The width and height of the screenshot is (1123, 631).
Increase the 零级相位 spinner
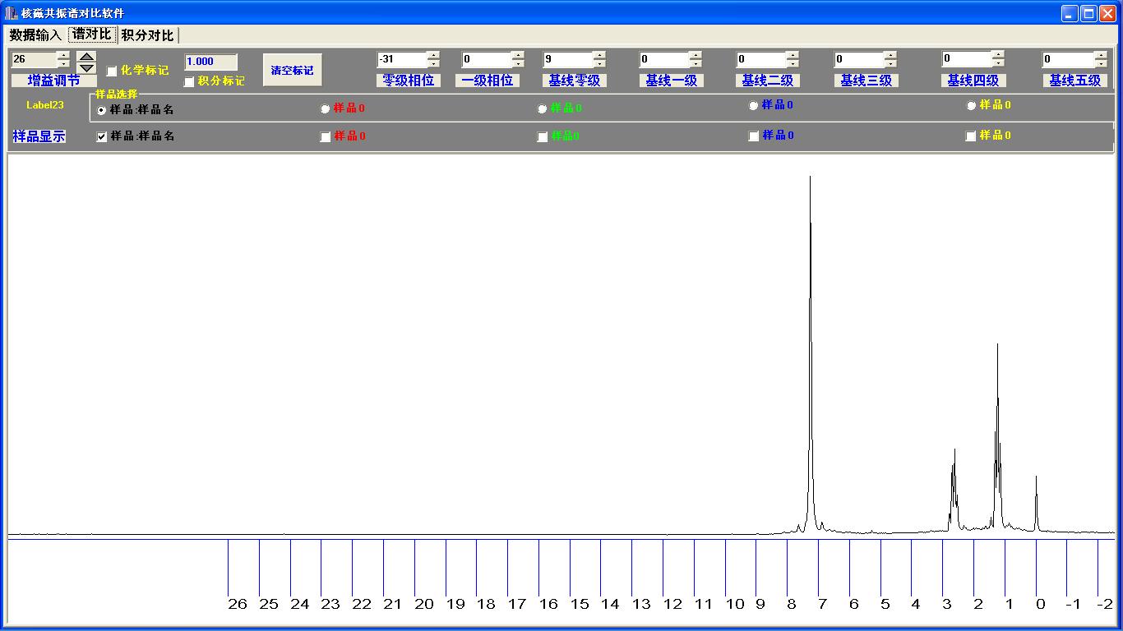click(x=433, y=55)
